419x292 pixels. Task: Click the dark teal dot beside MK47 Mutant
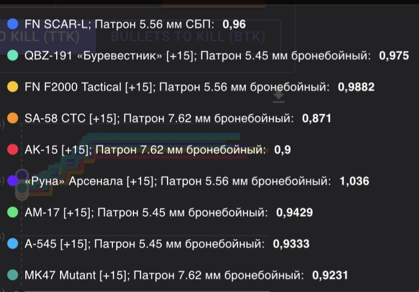tap(13, 275)
